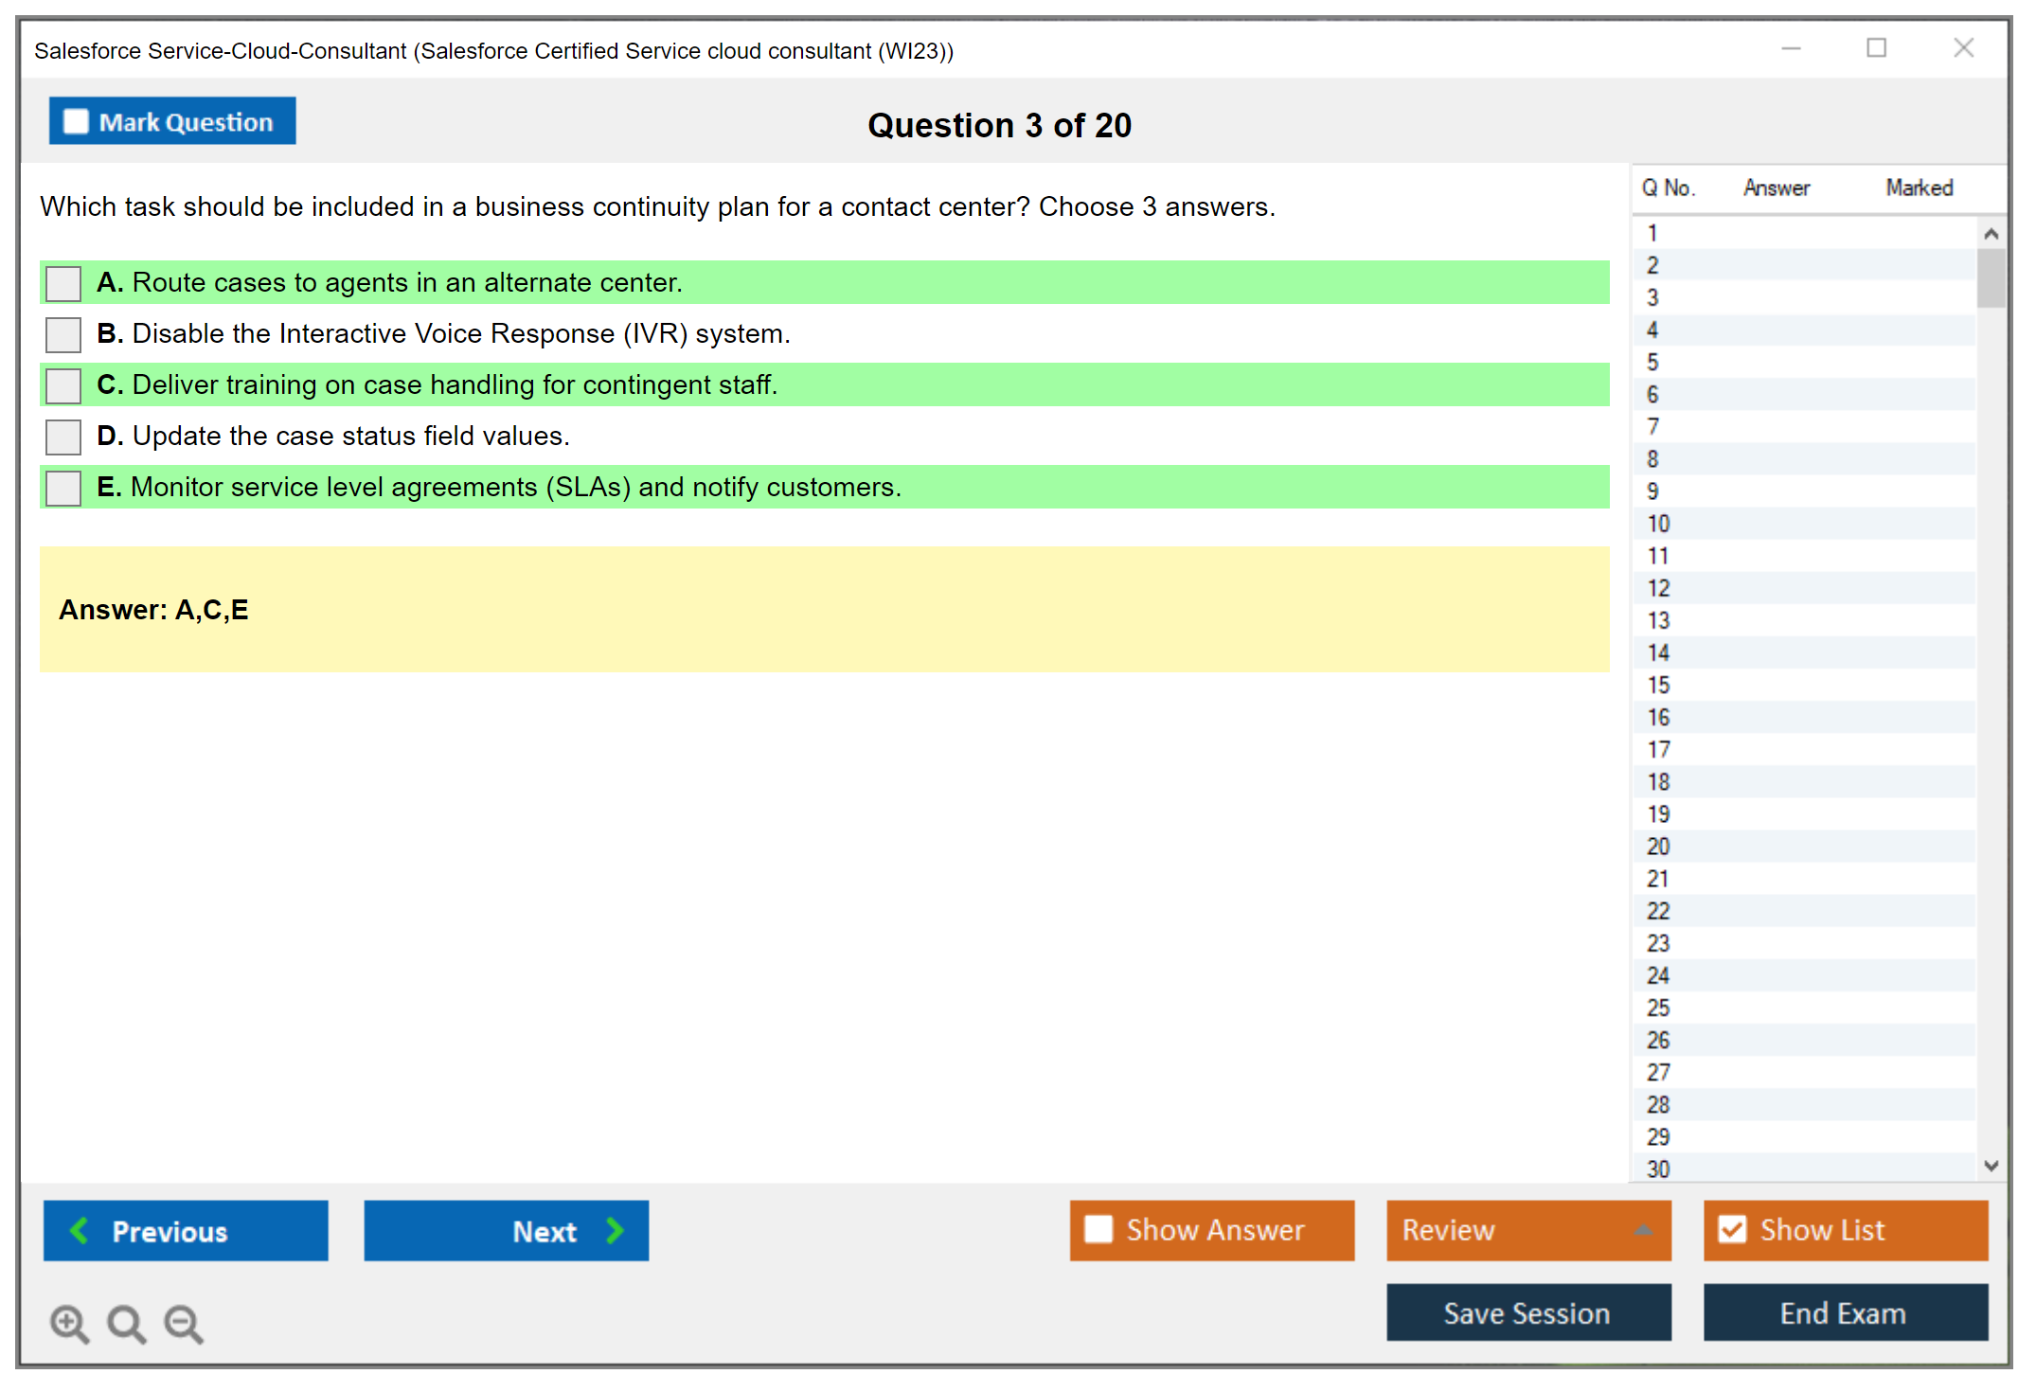Select question 10 in the list
The height and width of the screenshot is (1392, 2036).
coord(1658,524)
